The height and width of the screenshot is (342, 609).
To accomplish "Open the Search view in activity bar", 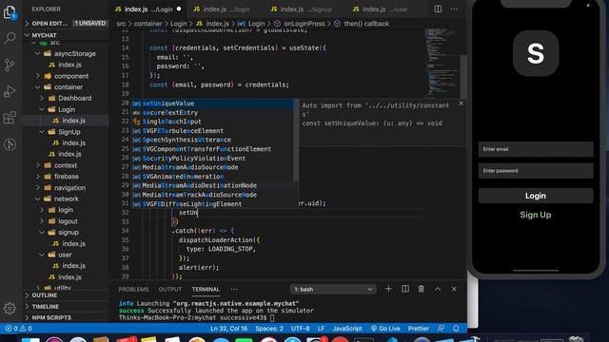I will [x=10, y=38].
